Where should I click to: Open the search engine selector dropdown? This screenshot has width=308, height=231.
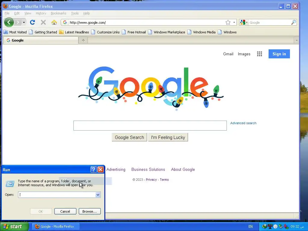[244, 22]
